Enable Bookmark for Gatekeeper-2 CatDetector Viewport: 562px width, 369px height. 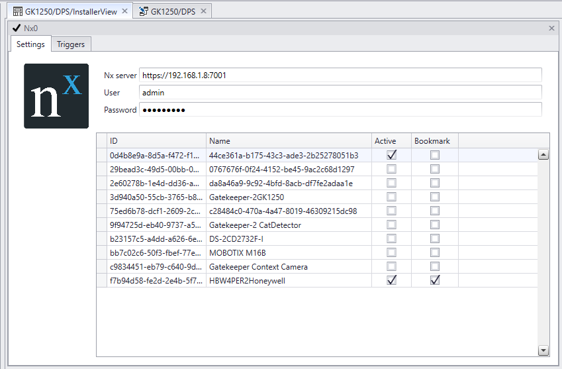click(435, 225)
